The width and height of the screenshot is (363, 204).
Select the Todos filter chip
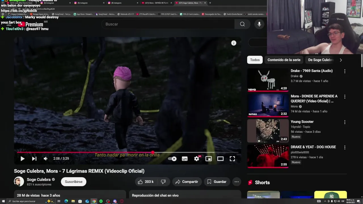click(255, 60)
